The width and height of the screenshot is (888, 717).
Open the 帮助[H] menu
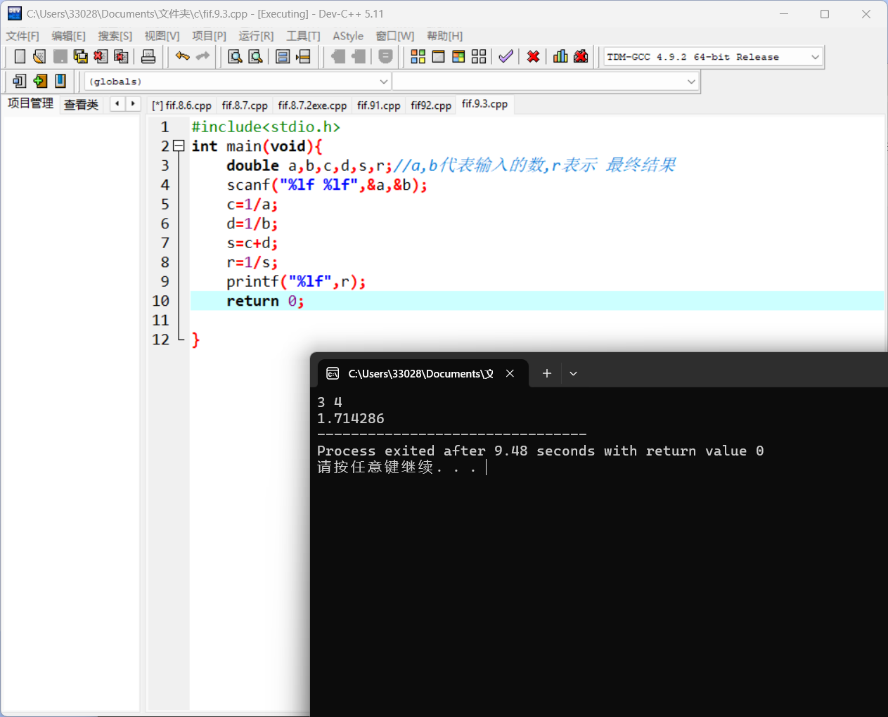point(444,36)
